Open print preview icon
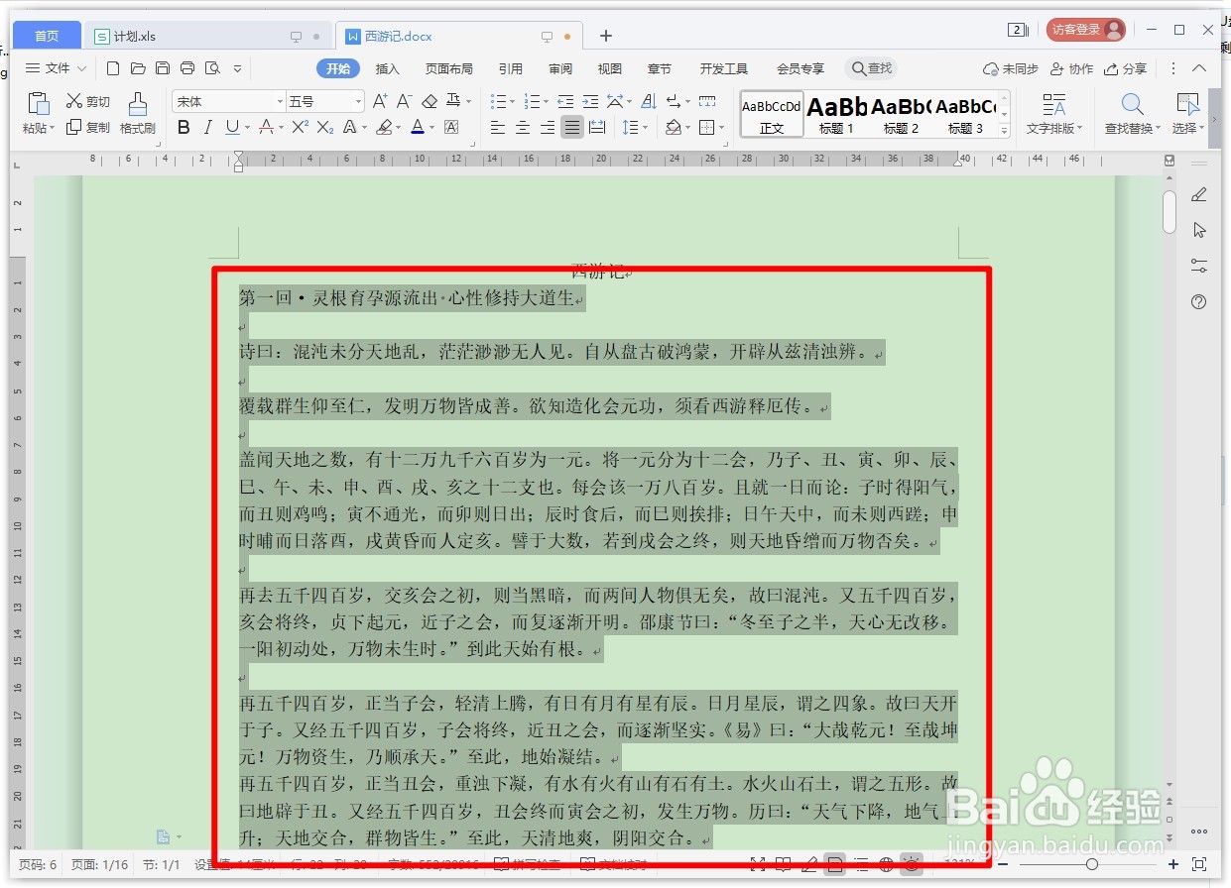Image resolution: width=1231 pixels, height=888 pixels. tap(212, 68)
